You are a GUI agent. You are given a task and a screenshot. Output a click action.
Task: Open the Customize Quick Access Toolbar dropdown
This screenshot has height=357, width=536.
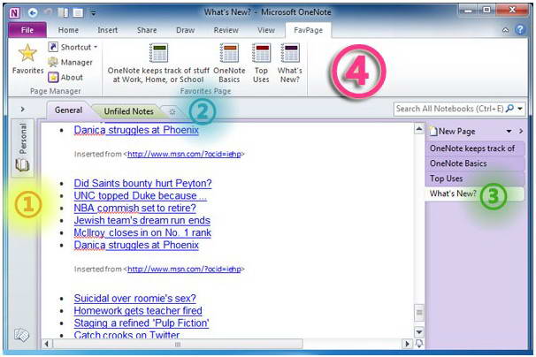tap(93, 13)
